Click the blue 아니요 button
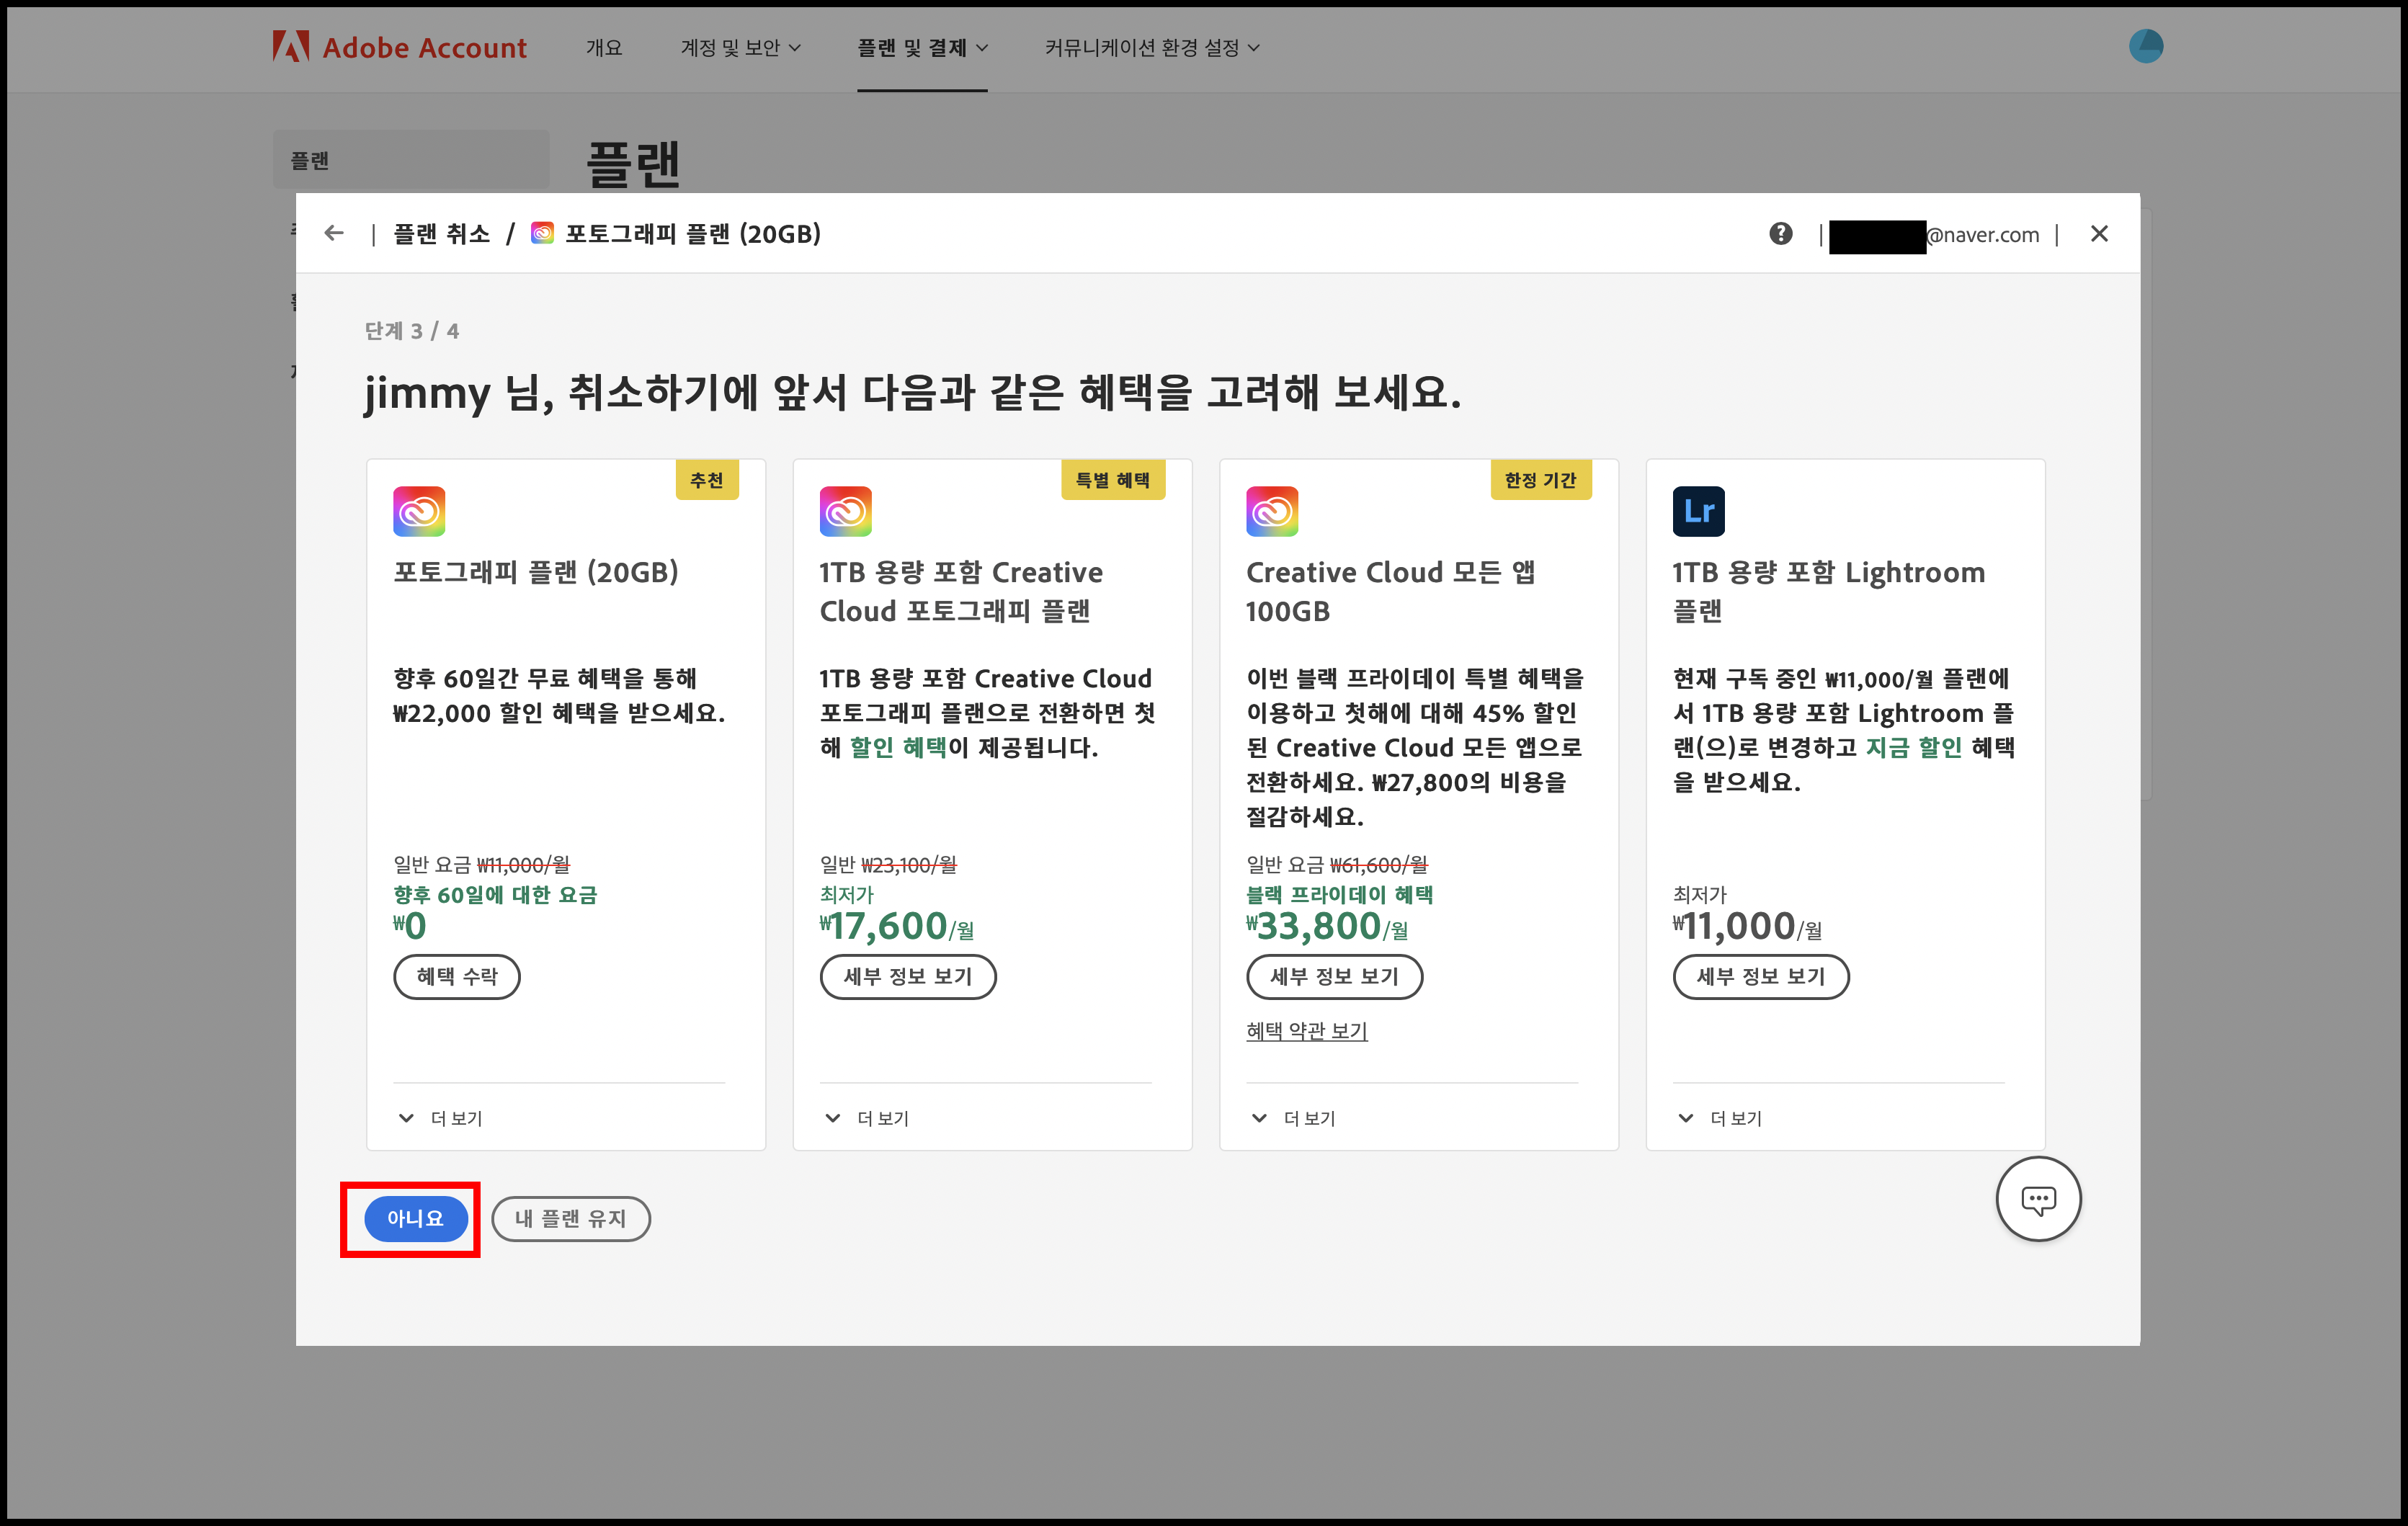Screen dimensions: 2408x1526 click(x=415, y=1218)
